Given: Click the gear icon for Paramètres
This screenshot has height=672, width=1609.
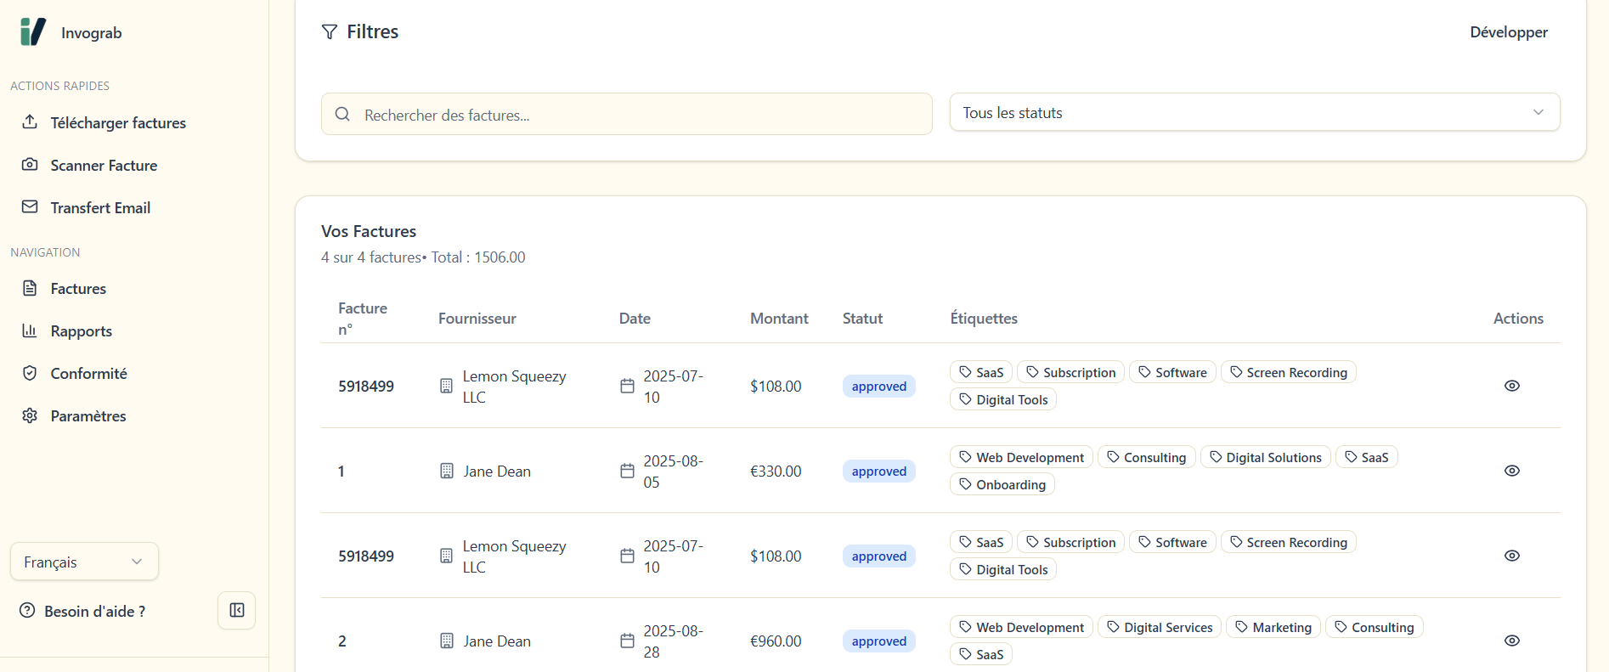Looking at the screenshot, I should pos(30,415).
